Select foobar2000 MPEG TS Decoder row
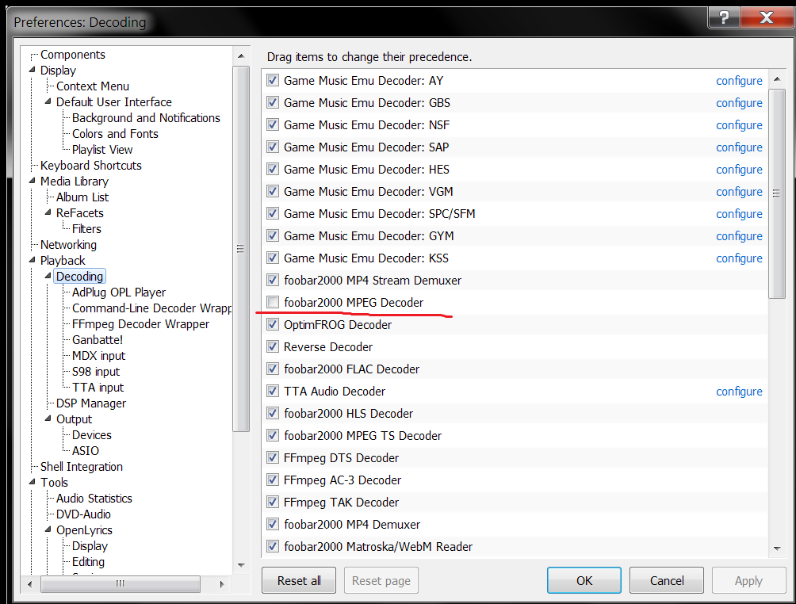This screenshot has height=604, width=796. pos(515,435)
